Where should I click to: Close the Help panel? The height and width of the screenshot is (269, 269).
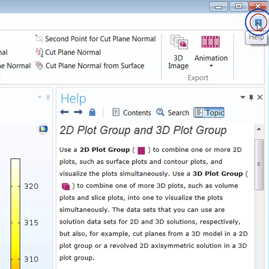[x=260, y=97]
